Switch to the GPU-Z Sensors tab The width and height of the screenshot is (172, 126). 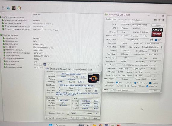coord(121,20)
